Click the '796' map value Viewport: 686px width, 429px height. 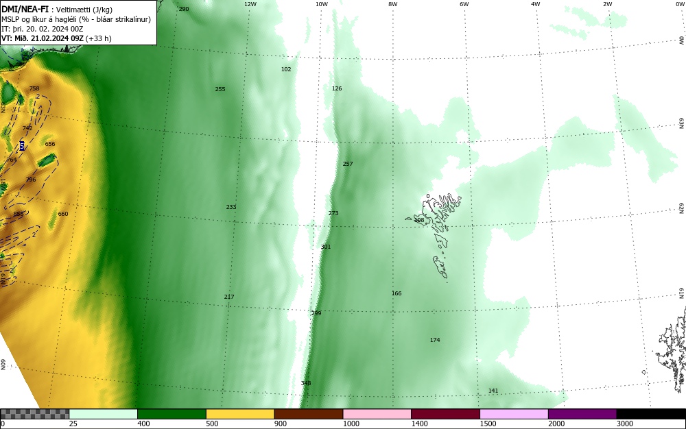(x=31, y=180)
